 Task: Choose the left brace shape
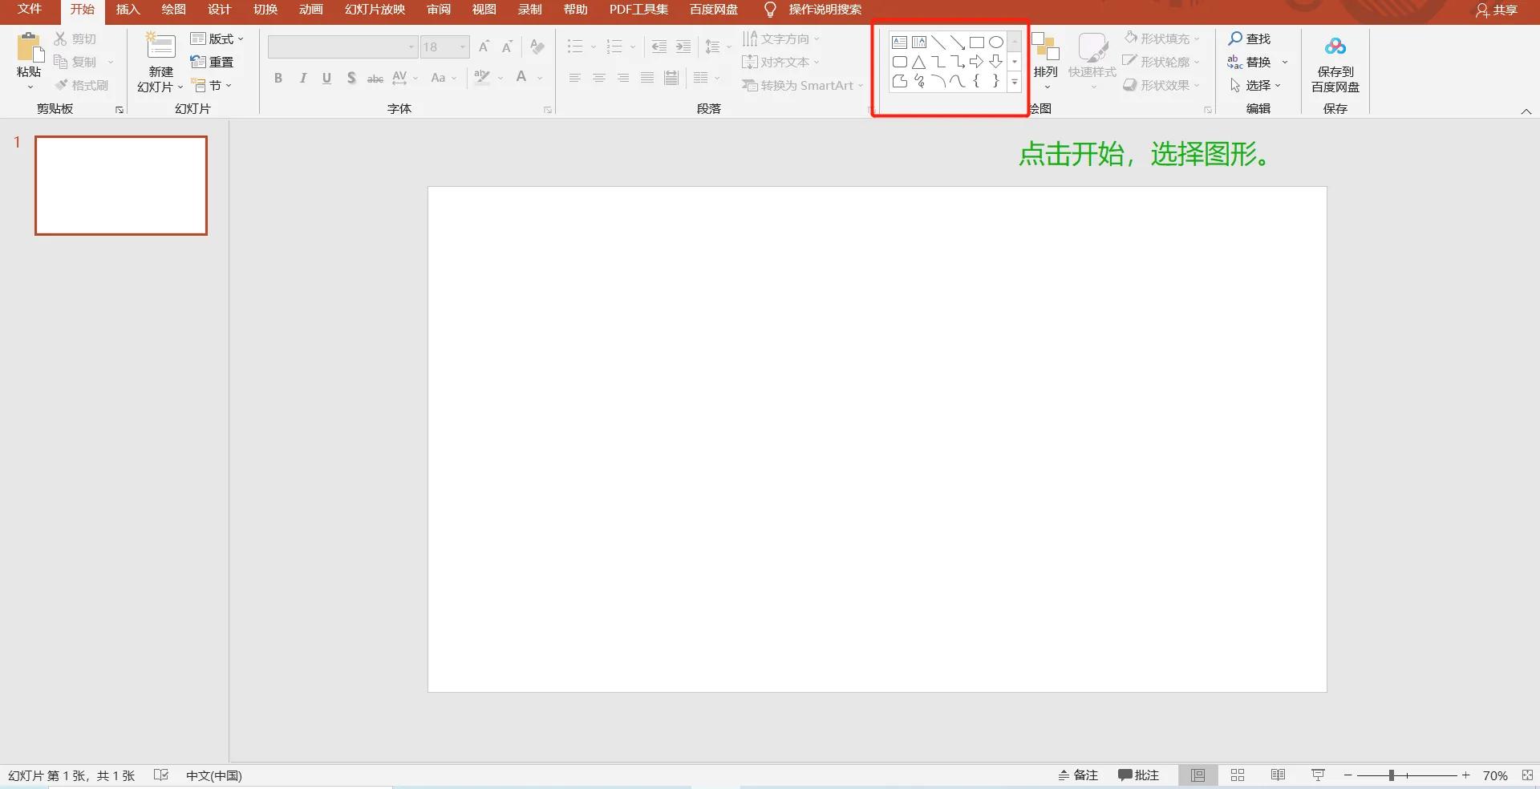click(976, 81)
